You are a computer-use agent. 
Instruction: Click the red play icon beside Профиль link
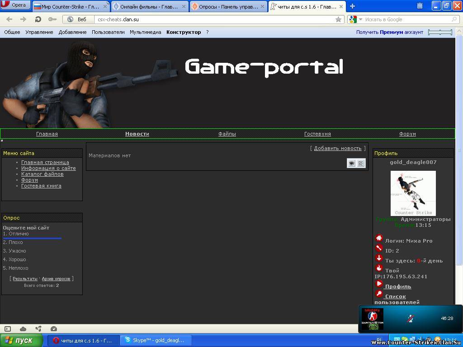pyautogui.click(x=379, y=284)
